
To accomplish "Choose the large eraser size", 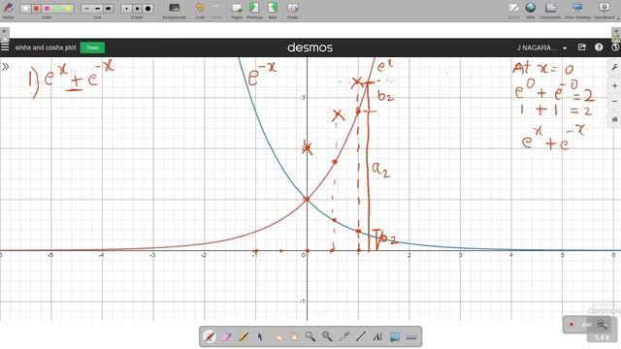I will pos(147,9).
